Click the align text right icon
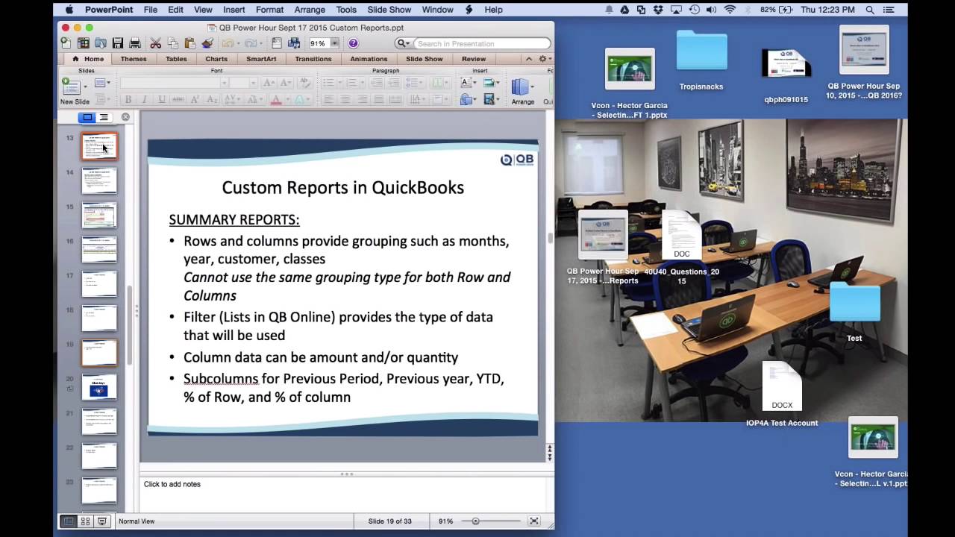955x537 pixels. pos(362,99)
